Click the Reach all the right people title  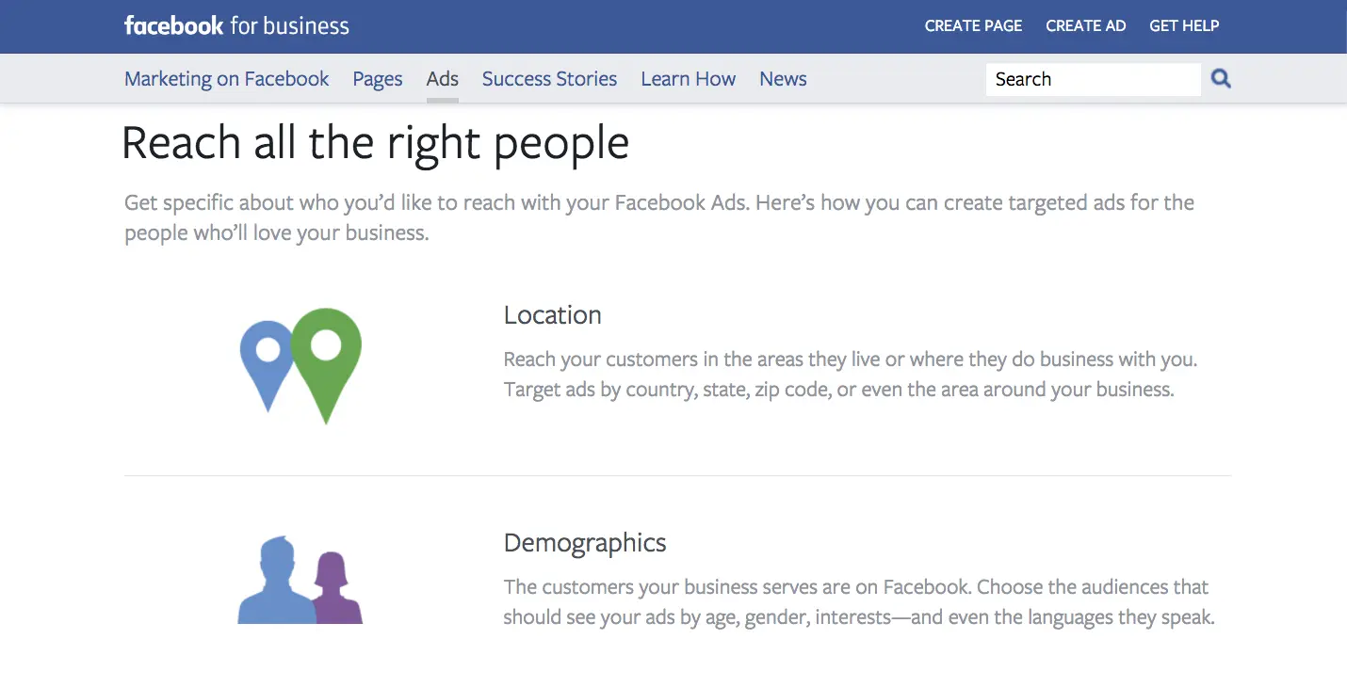[x=376, y=143]
